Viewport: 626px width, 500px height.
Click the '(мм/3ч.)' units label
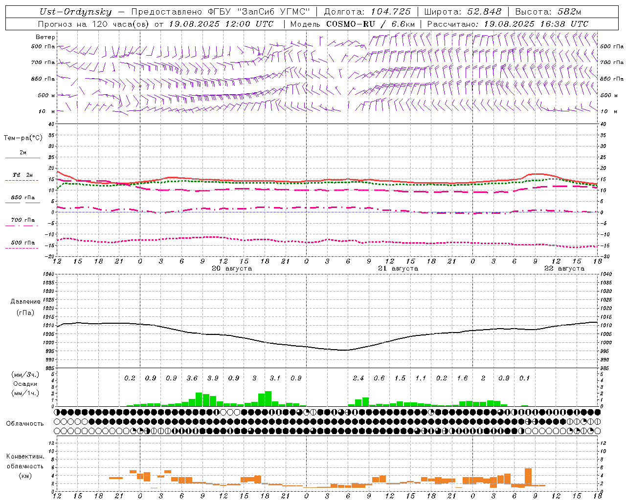pyautogui.click(x=25, y=375)
